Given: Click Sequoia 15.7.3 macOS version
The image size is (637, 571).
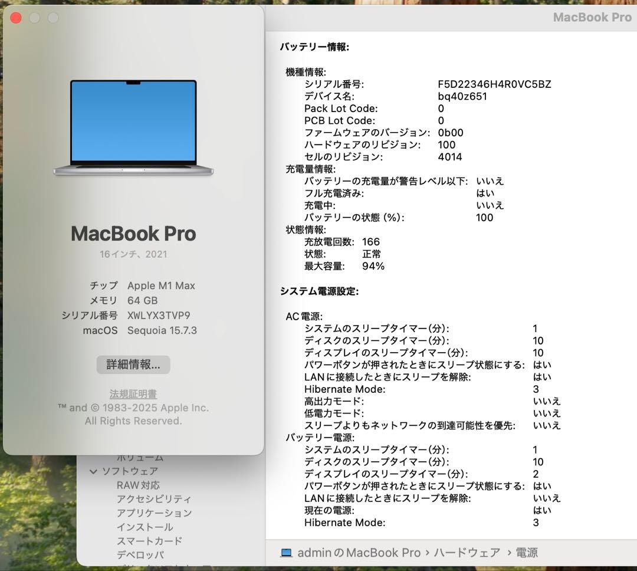Looking at the screenshot, I should [162, 330].
